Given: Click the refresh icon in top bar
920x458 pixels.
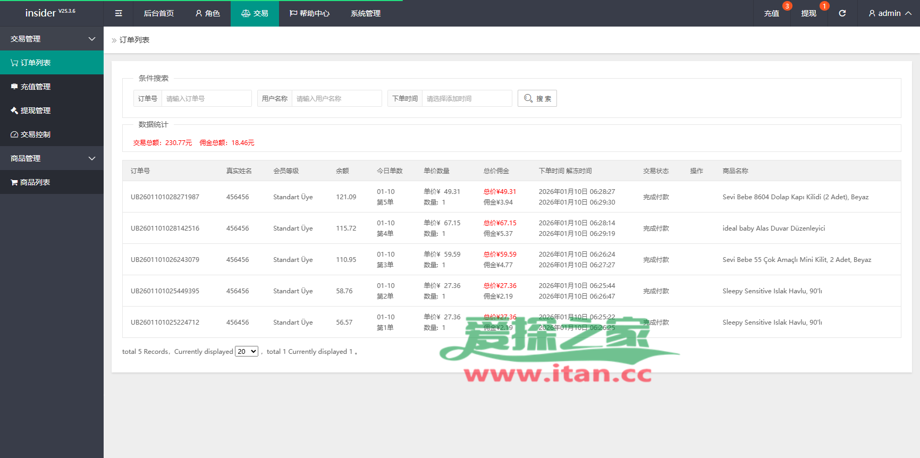Looking at the screenshot, I should pyautogui.click(x=842, y=13).
